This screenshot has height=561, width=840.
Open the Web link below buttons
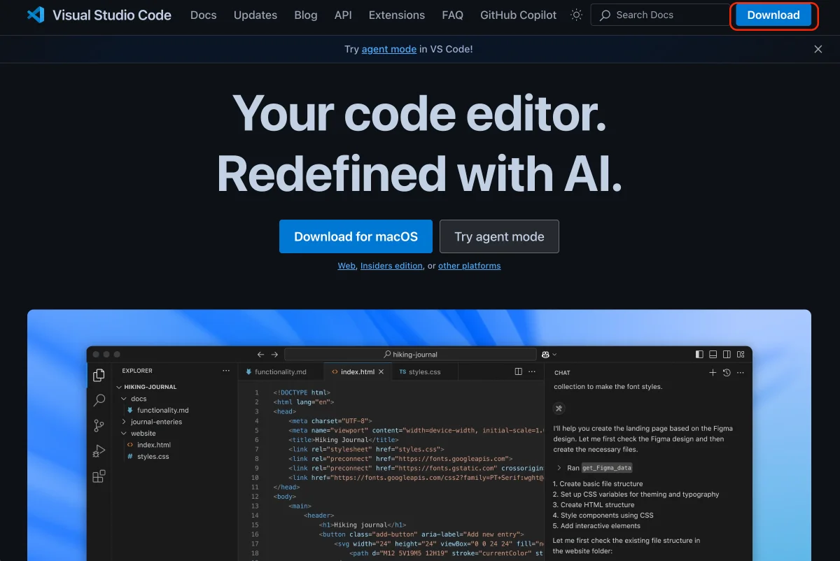346,266
